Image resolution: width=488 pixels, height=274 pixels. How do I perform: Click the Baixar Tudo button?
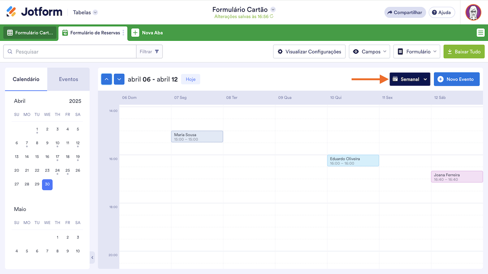coord(464,52)
